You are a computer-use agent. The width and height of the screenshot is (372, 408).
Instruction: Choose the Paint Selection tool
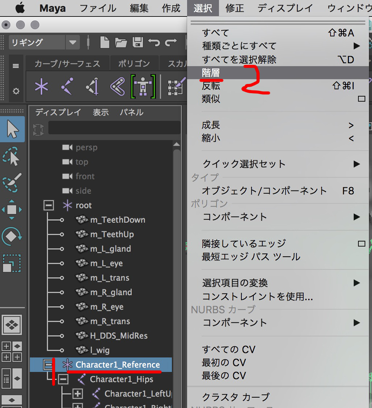coord(12,182)
